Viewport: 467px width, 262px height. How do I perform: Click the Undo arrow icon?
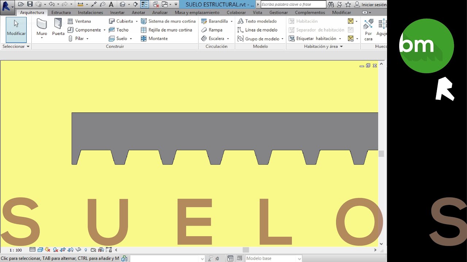51,4
